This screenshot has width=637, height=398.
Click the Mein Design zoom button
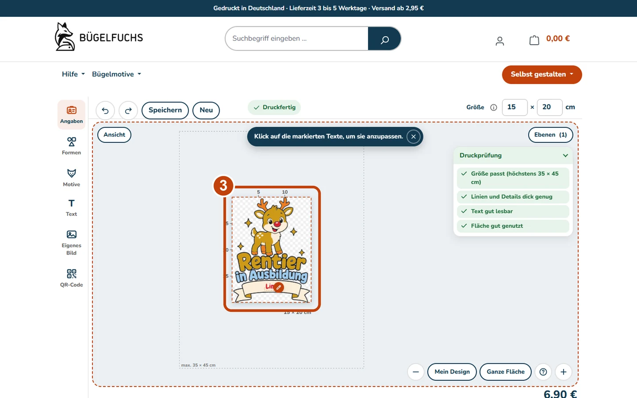(452, 372)
